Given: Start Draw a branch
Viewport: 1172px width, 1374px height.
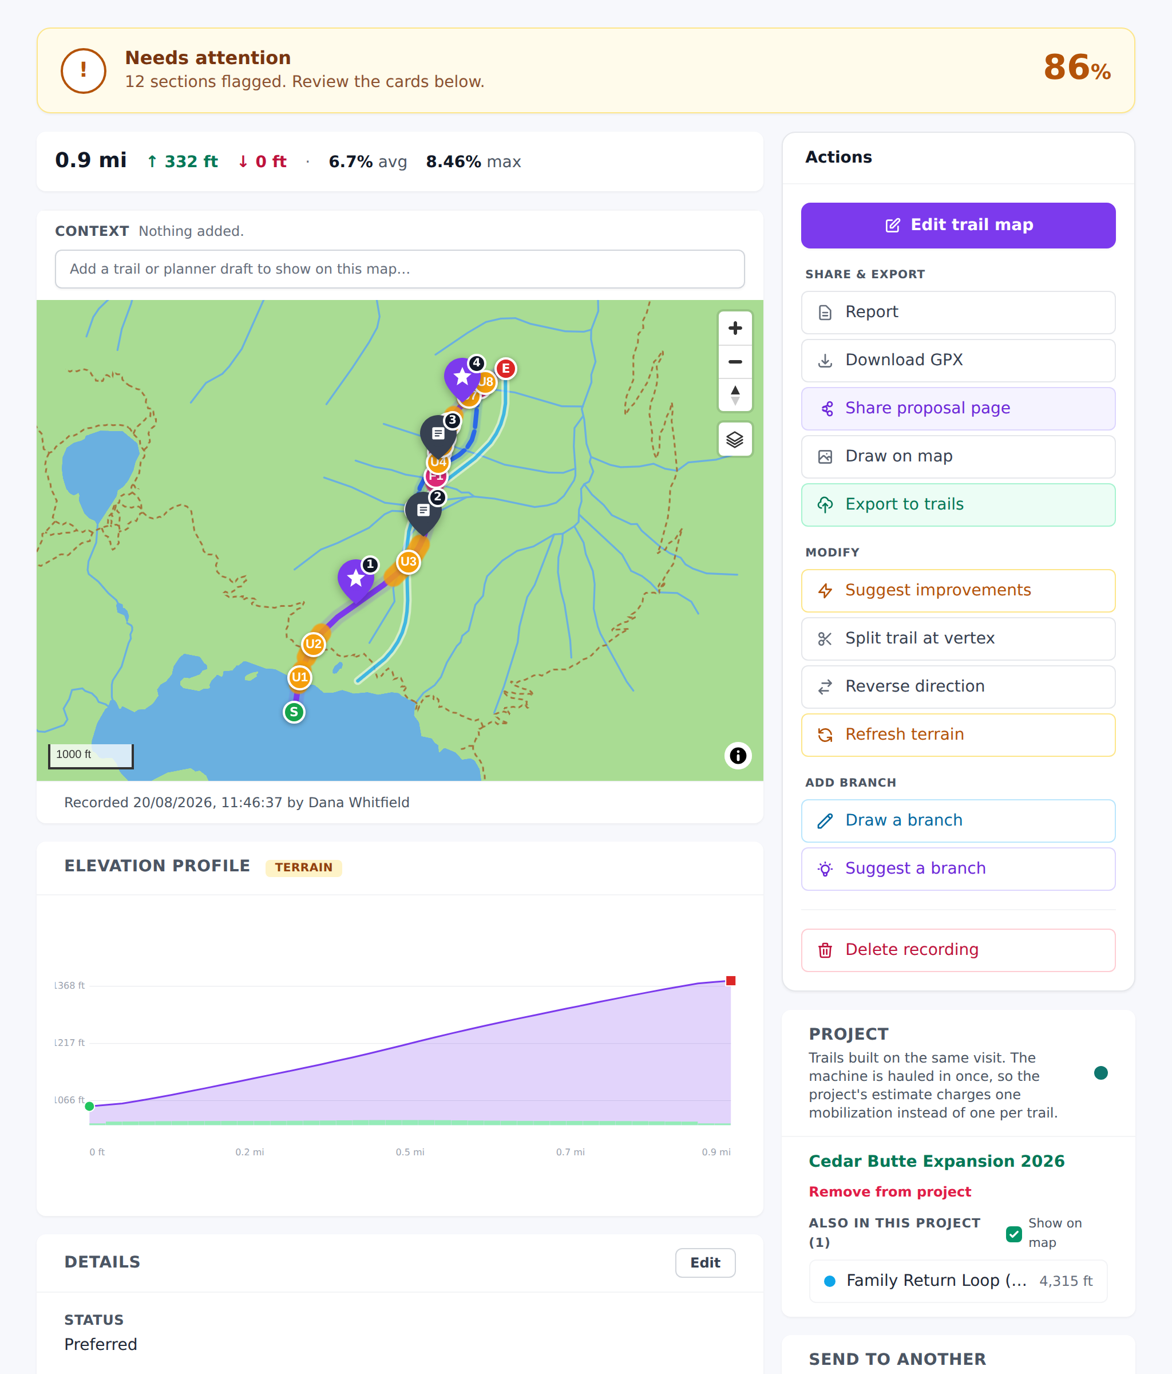Looking at the screenshot, I should [958, 821].
